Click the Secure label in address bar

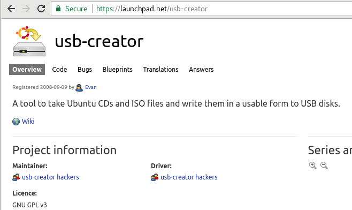click(x=76, y=9)
